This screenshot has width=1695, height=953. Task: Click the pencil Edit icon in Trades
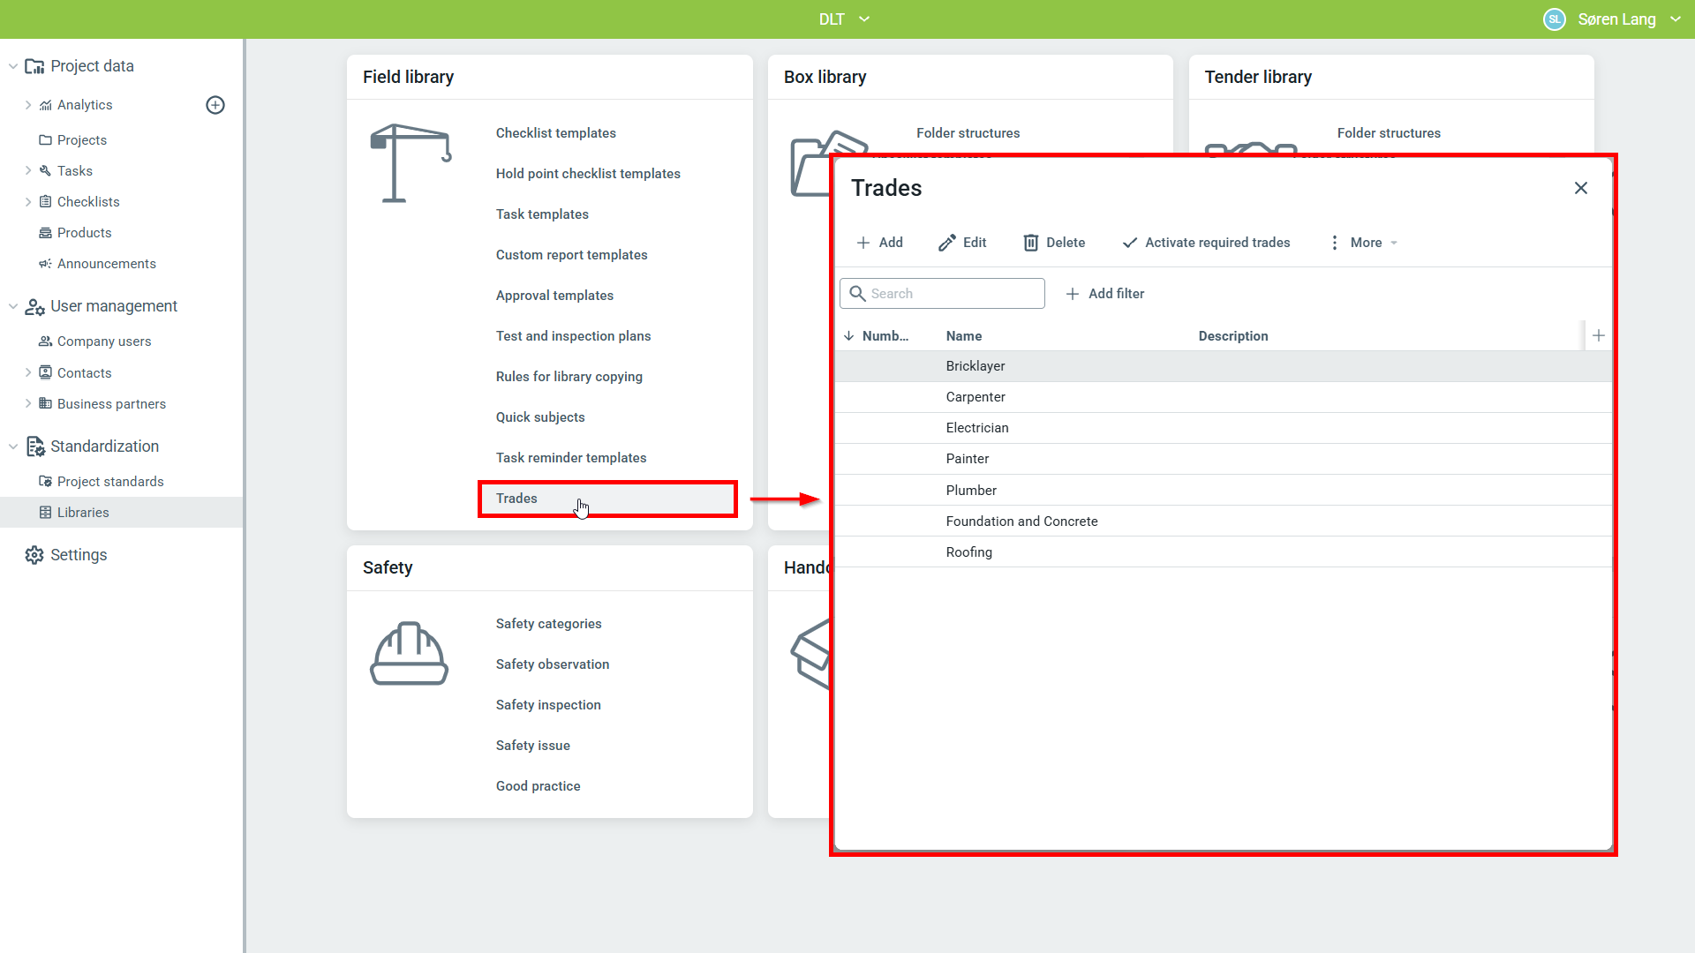click(947, 243)
